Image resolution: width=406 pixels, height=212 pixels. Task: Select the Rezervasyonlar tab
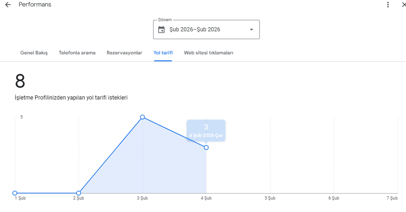pyautogui.click(x=124, y=53)
